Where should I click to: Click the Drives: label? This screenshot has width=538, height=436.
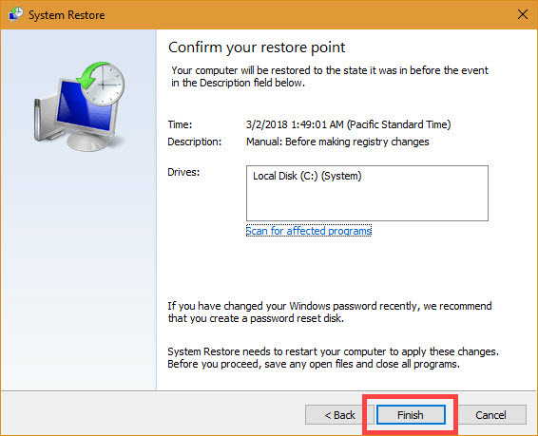point(183,172)
